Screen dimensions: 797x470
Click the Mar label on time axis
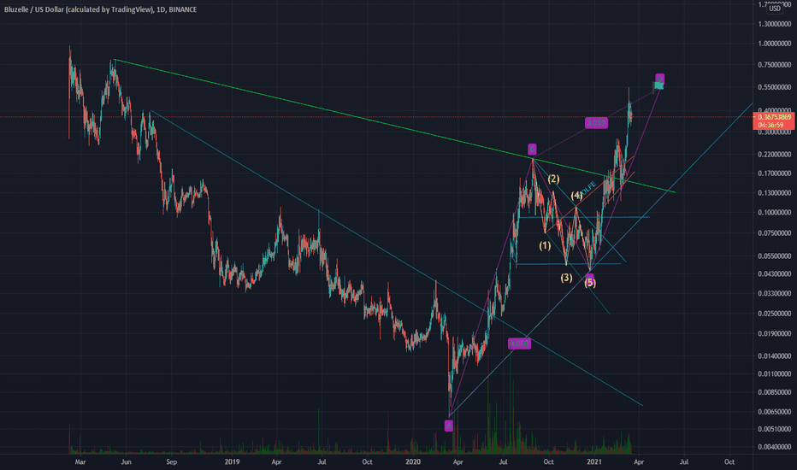(80, 461)
